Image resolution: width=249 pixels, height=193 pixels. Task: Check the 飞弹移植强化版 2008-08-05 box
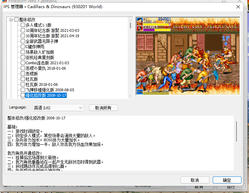[23, 90]
